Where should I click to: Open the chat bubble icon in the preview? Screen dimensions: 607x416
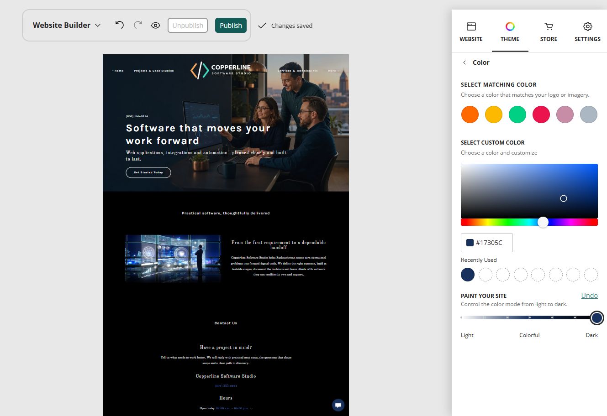[x=338, y=405]
